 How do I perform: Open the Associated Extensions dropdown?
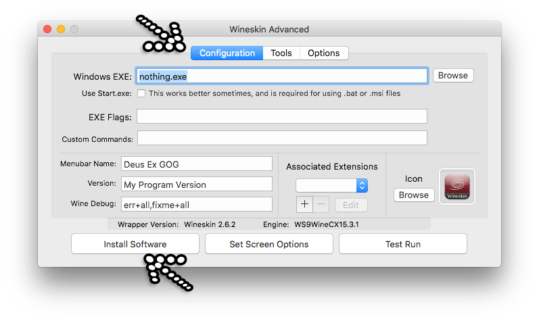point(332,186)
